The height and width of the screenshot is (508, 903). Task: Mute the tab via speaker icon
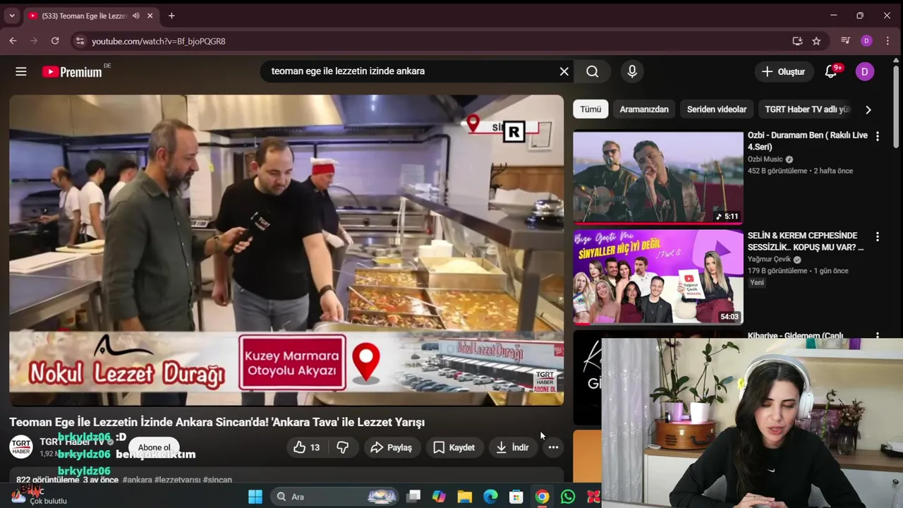coord(135,16)
